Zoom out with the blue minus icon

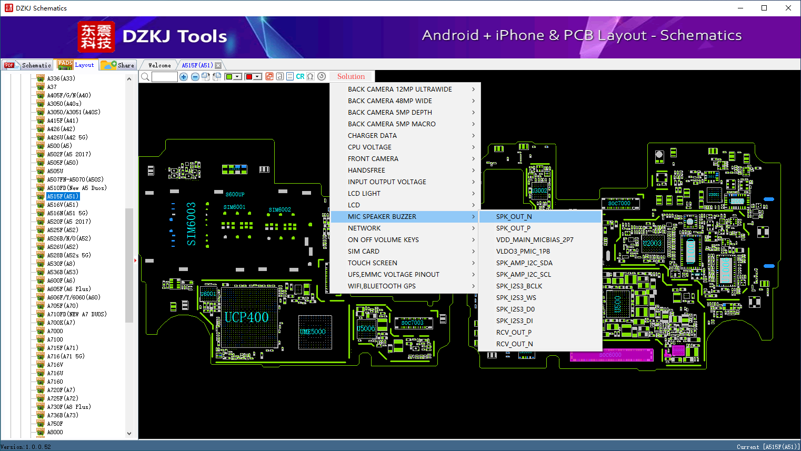point(195,77)
